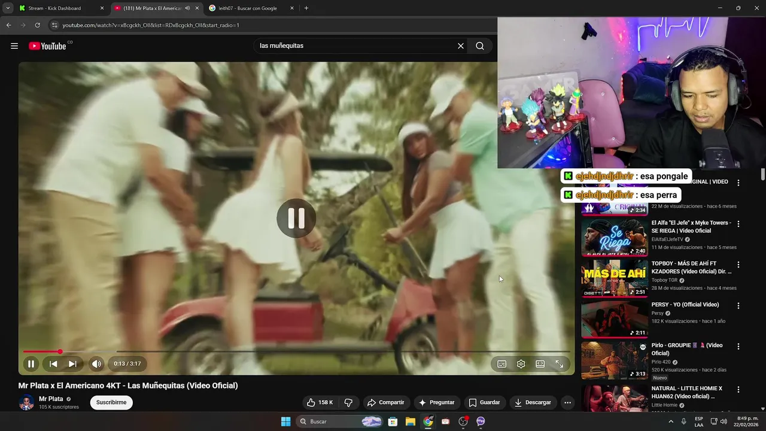Open the Mr Plata channel name link

click(x=51, y=399)
